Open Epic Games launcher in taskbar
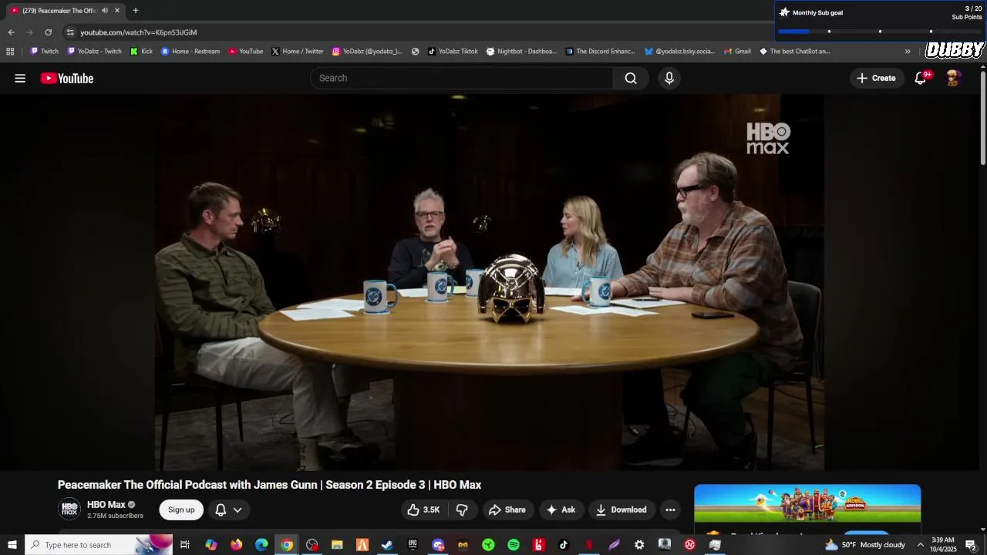This screenshot has height=555, width=987. 413,545
